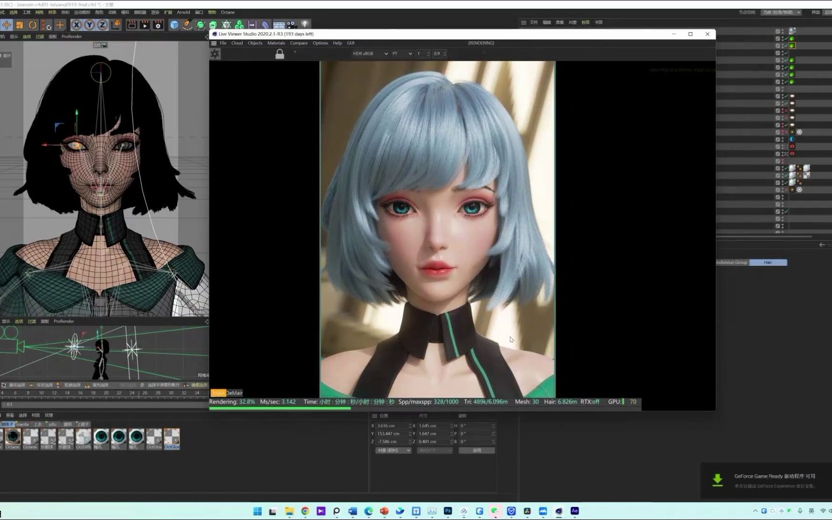
Task: Click the Octane logo render restart icon
Action: pyautogui.click(x=215, y=54)
